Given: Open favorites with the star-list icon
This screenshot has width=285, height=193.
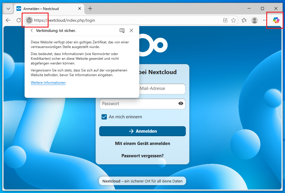Looking at the screenshot, I should [244, 20].
